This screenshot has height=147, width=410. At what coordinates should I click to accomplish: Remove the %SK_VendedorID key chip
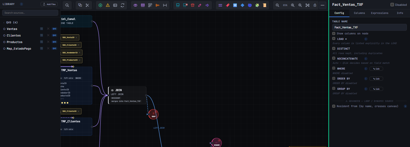pyautogui.click(x=80, y=53)
